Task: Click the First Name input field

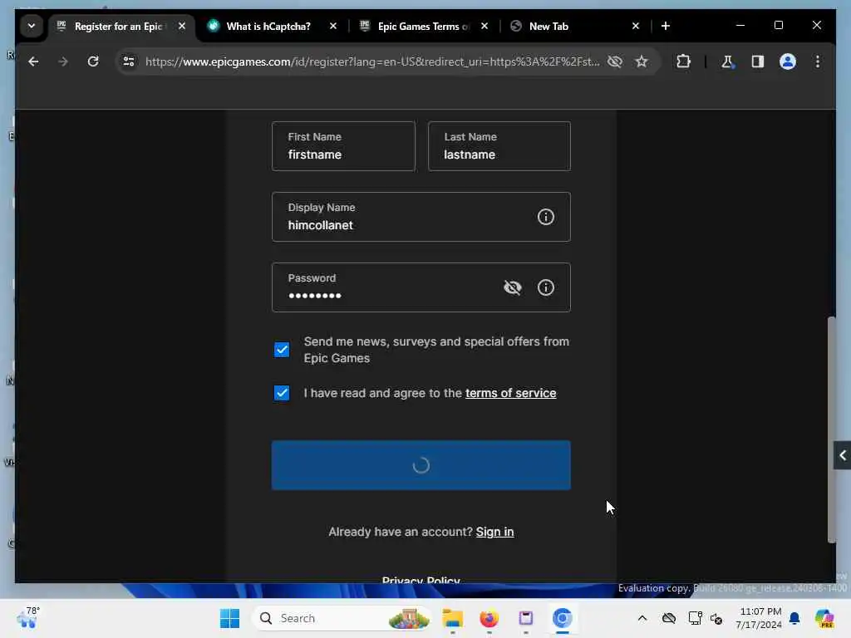Action: click(343, 146)
